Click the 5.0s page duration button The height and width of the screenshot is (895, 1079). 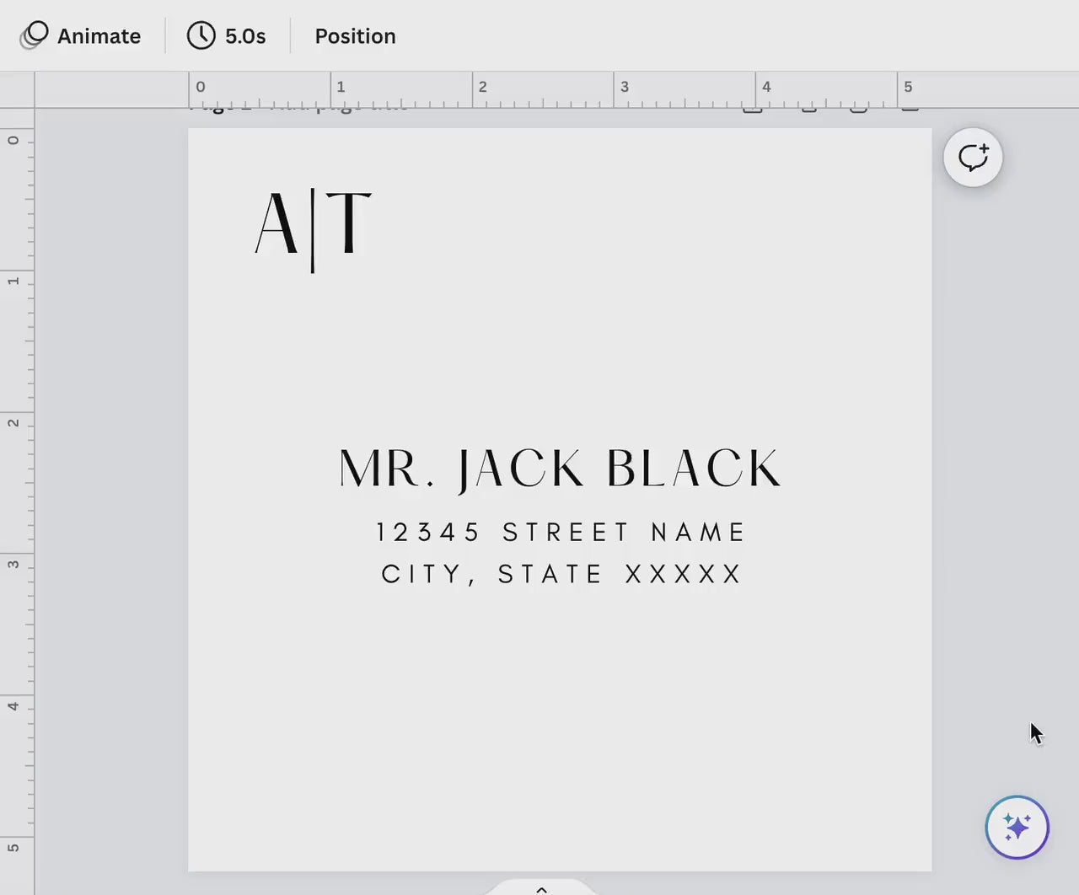(x=227, y=36)
